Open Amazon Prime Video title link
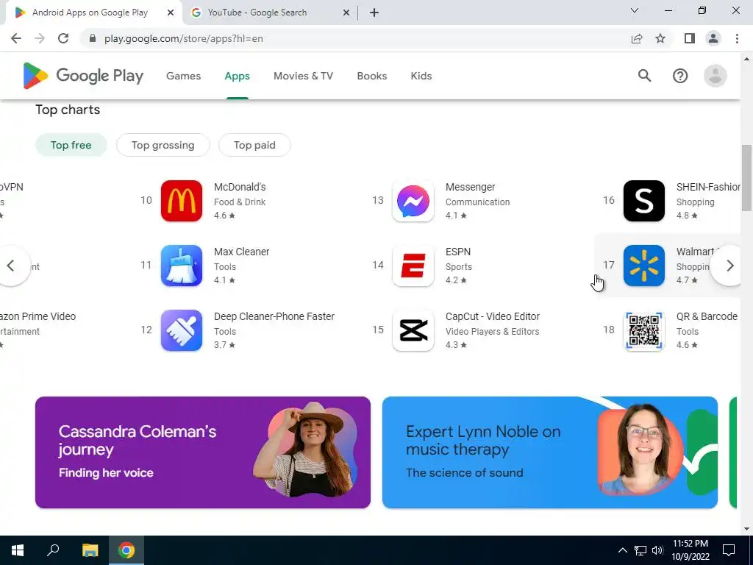 [x=38, y=316]
